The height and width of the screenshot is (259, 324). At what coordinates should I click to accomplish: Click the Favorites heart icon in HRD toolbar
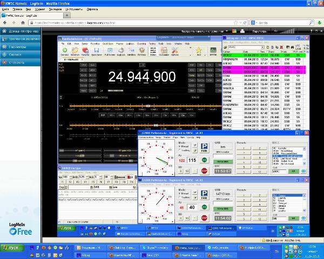pyautogui.click(x=85, y=51)
